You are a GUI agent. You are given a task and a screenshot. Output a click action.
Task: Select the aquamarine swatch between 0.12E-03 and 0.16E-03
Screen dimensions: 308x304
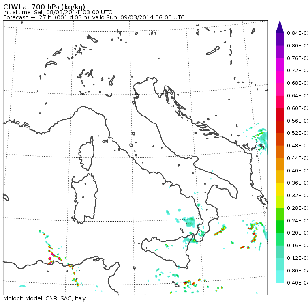(x=280, y=252)
